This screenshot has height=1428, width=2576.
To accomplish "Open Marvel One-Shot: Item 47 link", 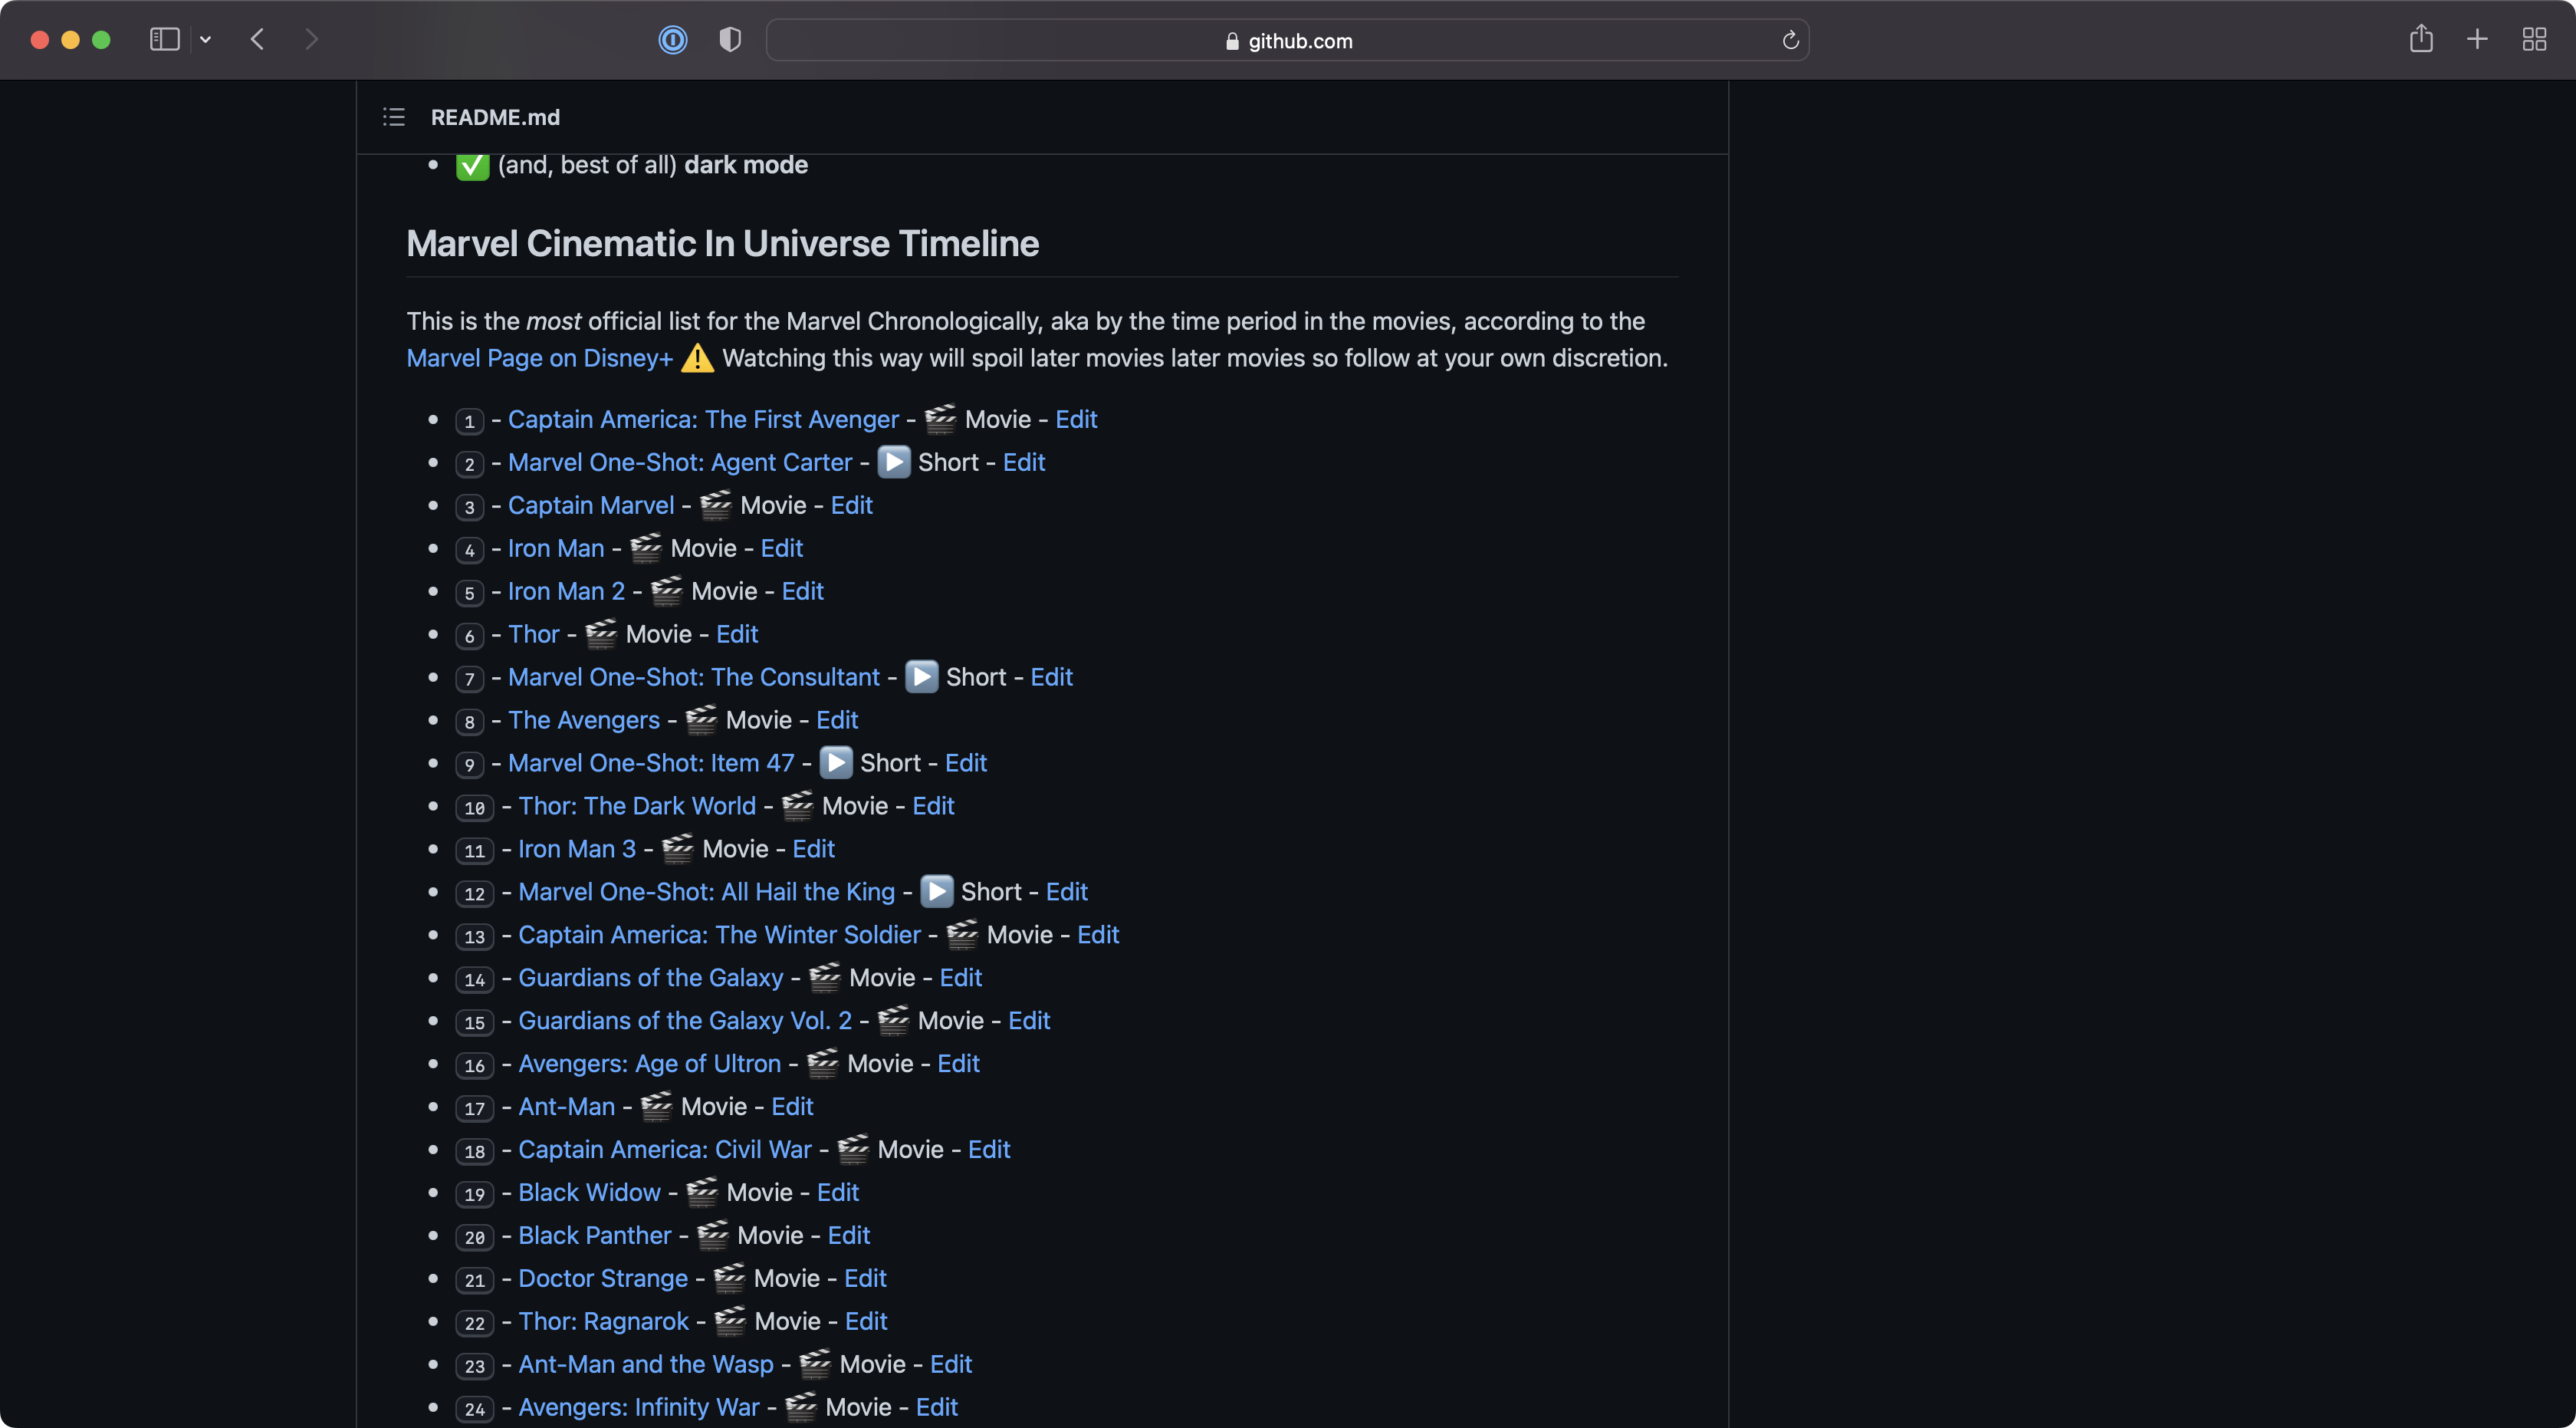I will 651,764.
